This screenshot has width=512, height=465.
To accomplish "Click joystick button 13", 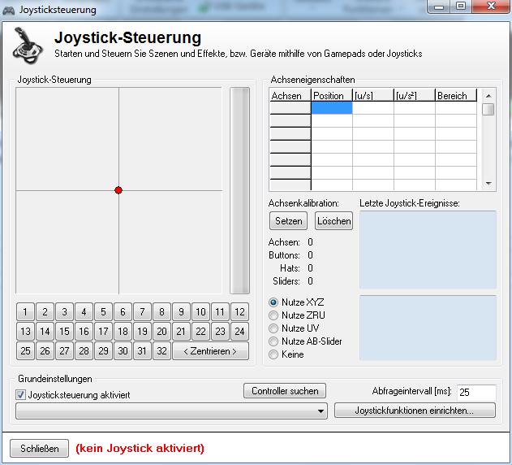I will (25, 332).
